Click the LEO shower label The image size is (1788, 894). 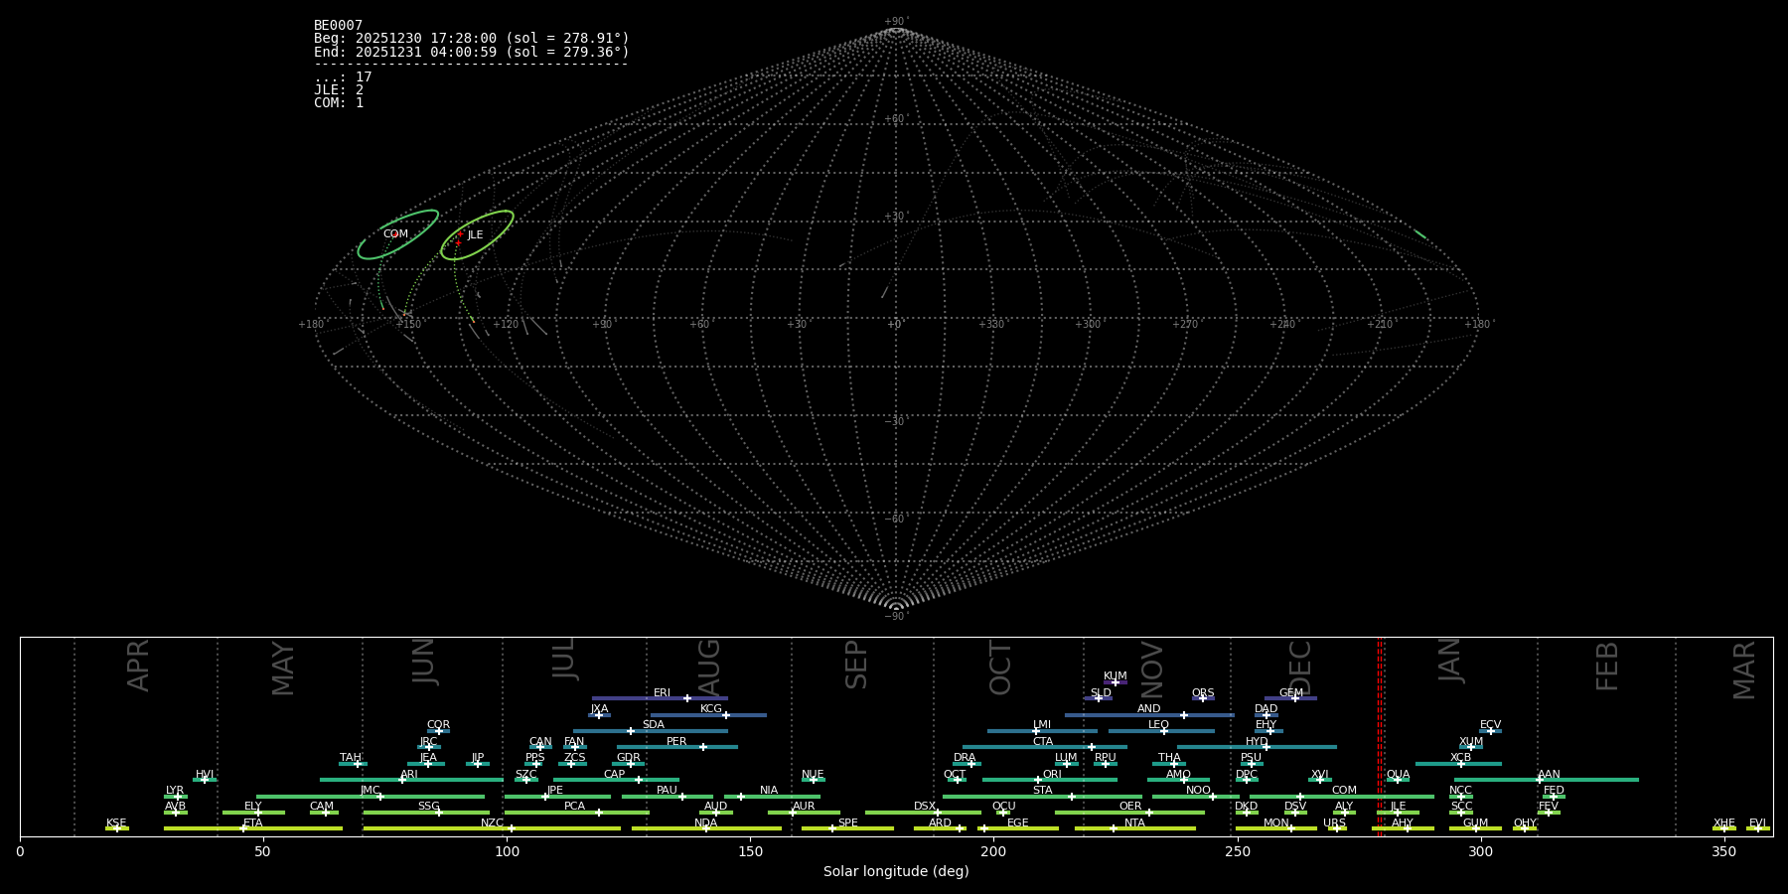tap(1158, 725)
